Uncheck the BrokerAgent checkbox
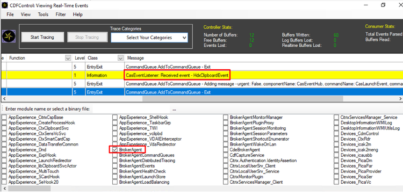This screenshot has height=195, width=403. 115,149
